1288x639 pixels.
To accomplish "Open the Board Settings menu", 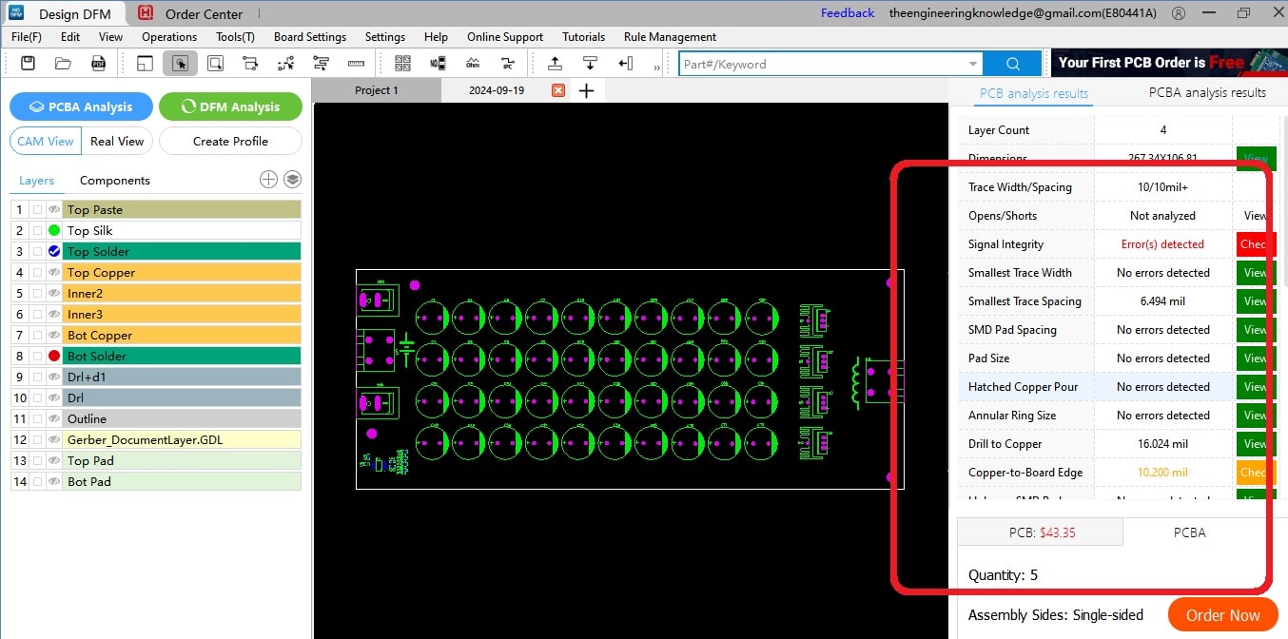I will tap(310, 36).
